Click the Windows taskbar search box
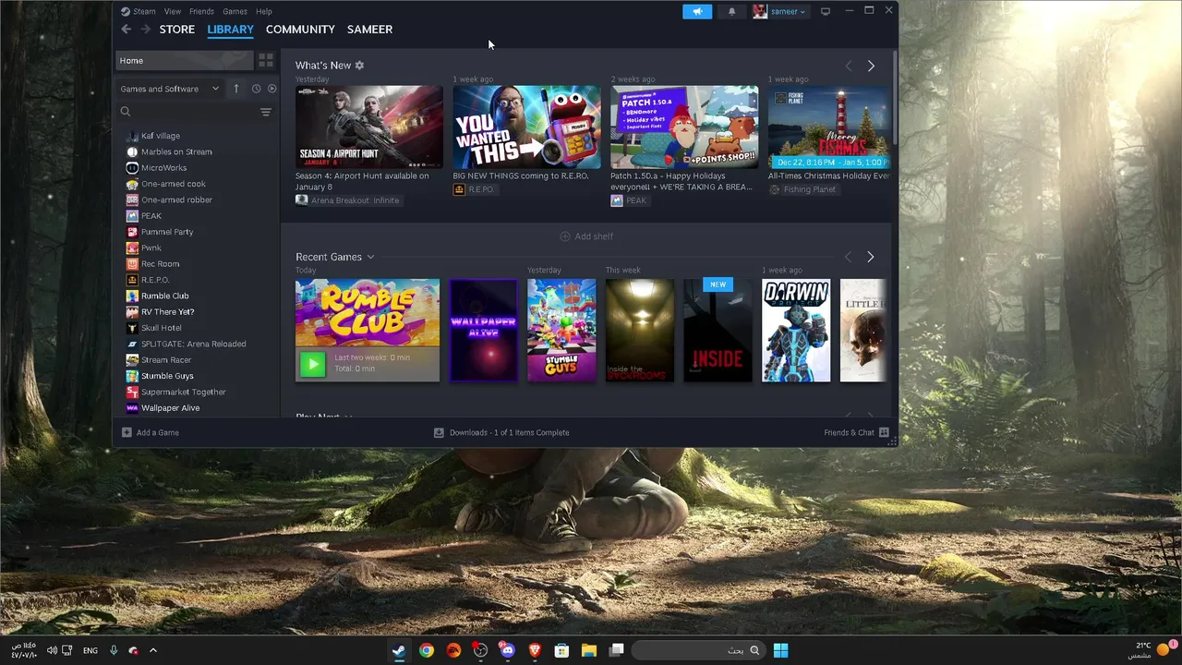 pyautogui.click(x=699, y=650)
